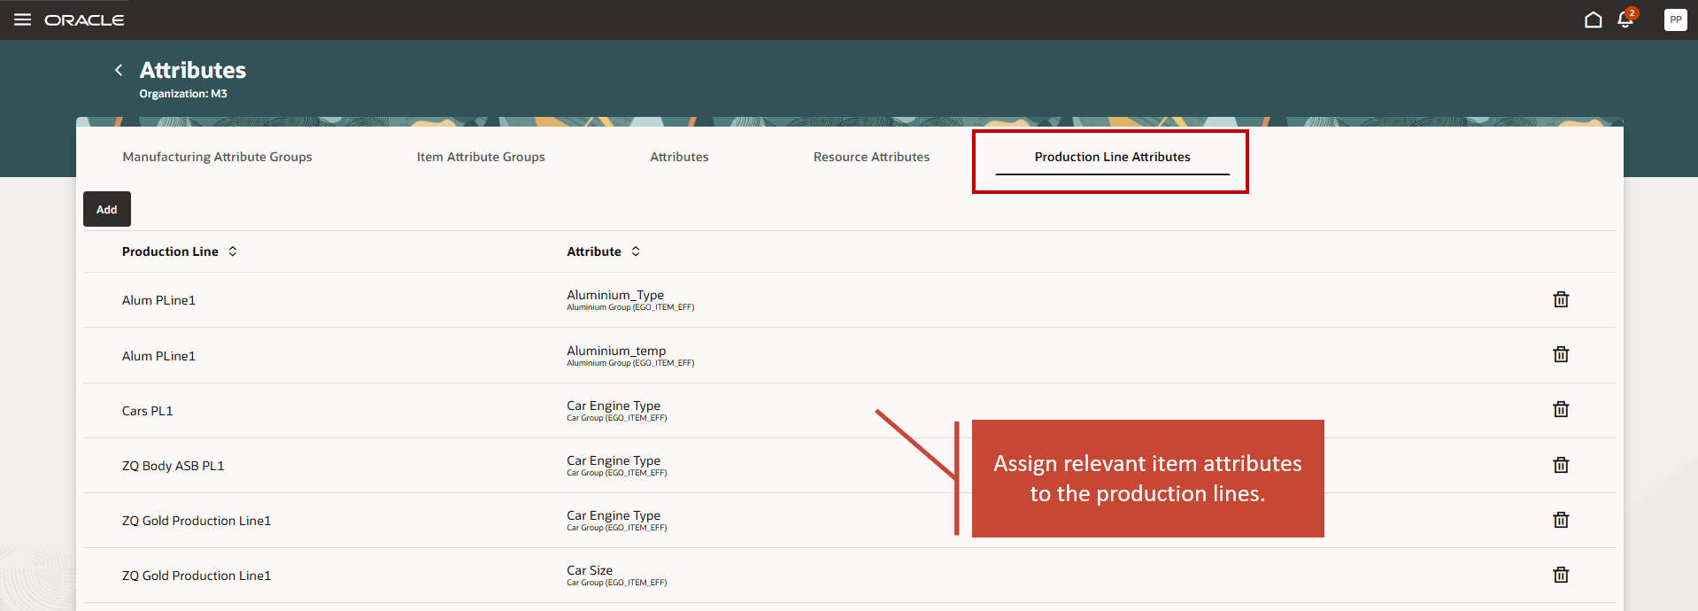Click the Organization: M3 subtitle
Image resolution: width=1698 pixels, height=611 pixels.
click(183, 94)
